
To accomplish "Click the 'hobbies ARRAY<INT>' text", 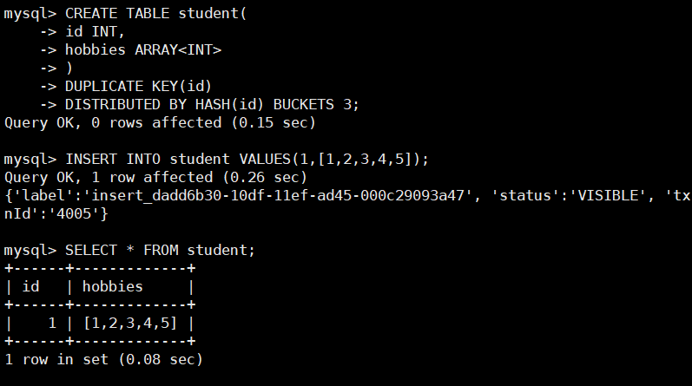I will [x=143, y=49].
